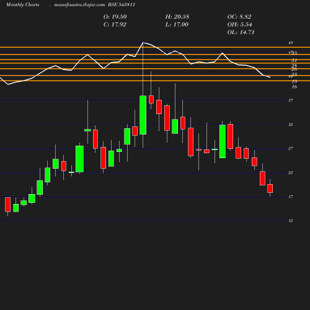Screen dimensions: 310x310
Task: Click the first red candle on the left
Action: coord(8,205)
